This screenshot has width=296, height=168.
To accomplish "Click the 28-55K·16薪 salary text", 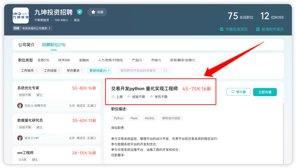I will click(84, 153).
